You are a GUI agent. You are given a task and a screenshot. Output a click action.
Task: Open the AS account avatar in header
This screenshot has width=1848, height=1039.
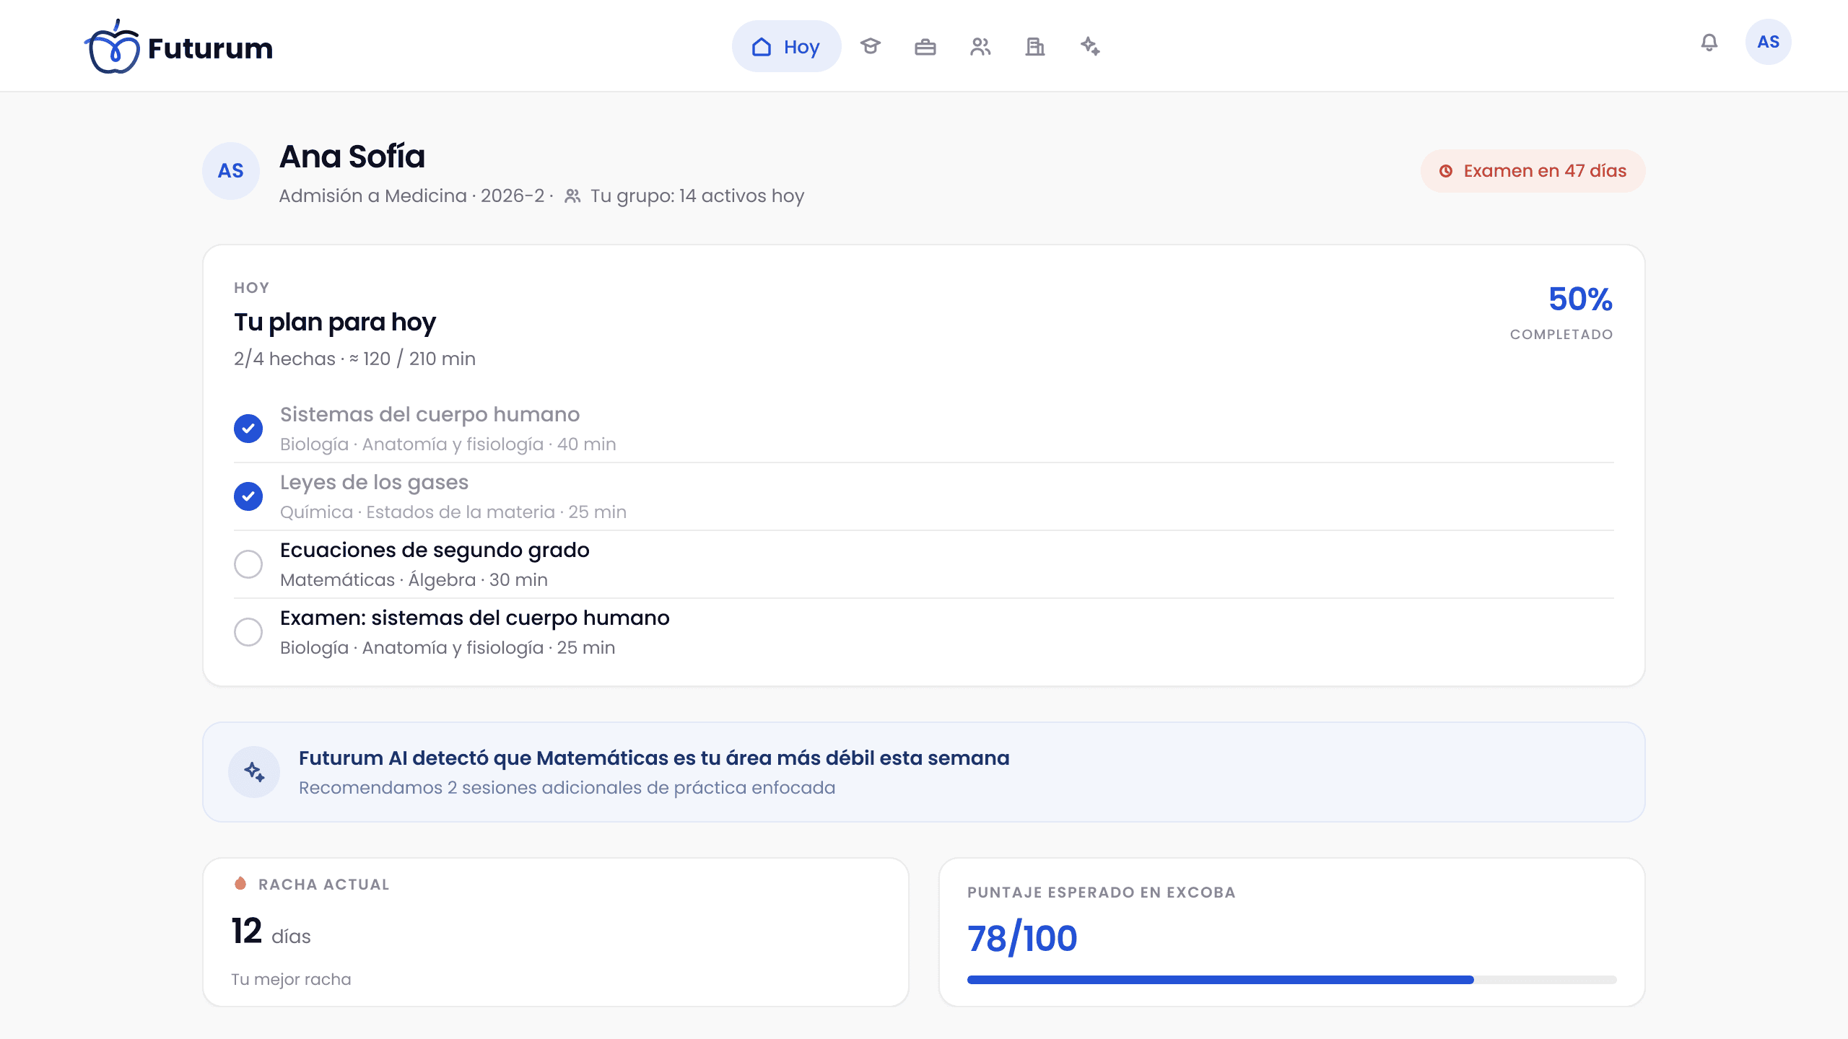pyautogui.click(x=1768, y=42)
